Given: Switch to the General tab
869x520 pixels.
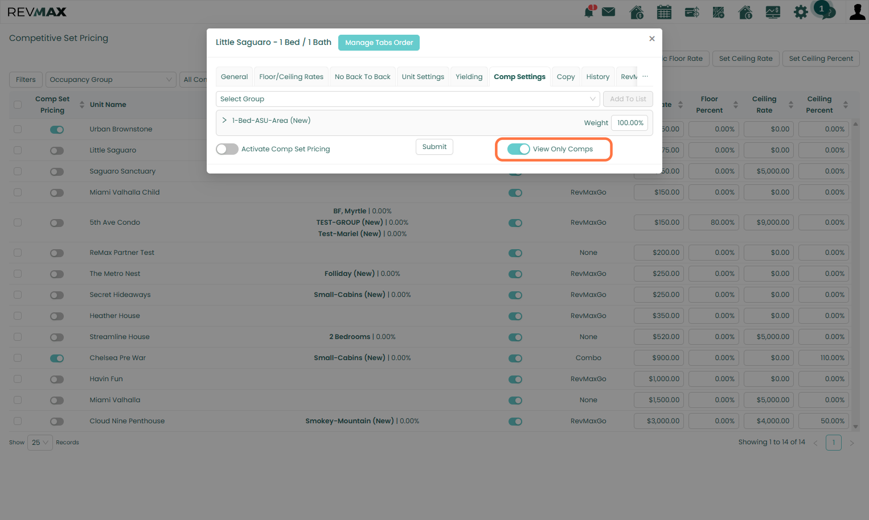Looking at the screenshot, I should (235, 77).
